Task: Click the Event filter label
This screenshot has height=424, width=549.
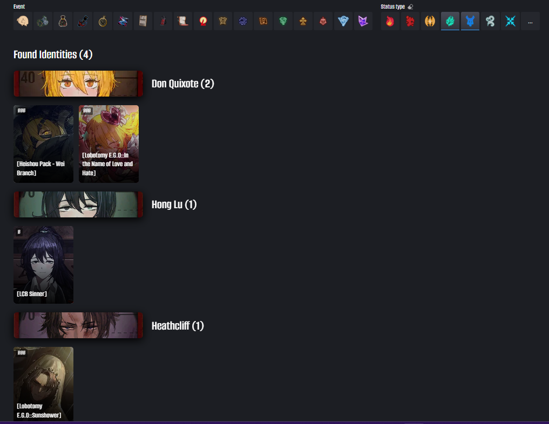Action: coord(19,6)
